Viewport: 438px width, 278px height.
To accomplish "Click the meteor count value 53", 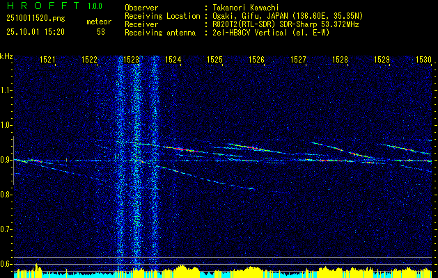I will point(101,32).
